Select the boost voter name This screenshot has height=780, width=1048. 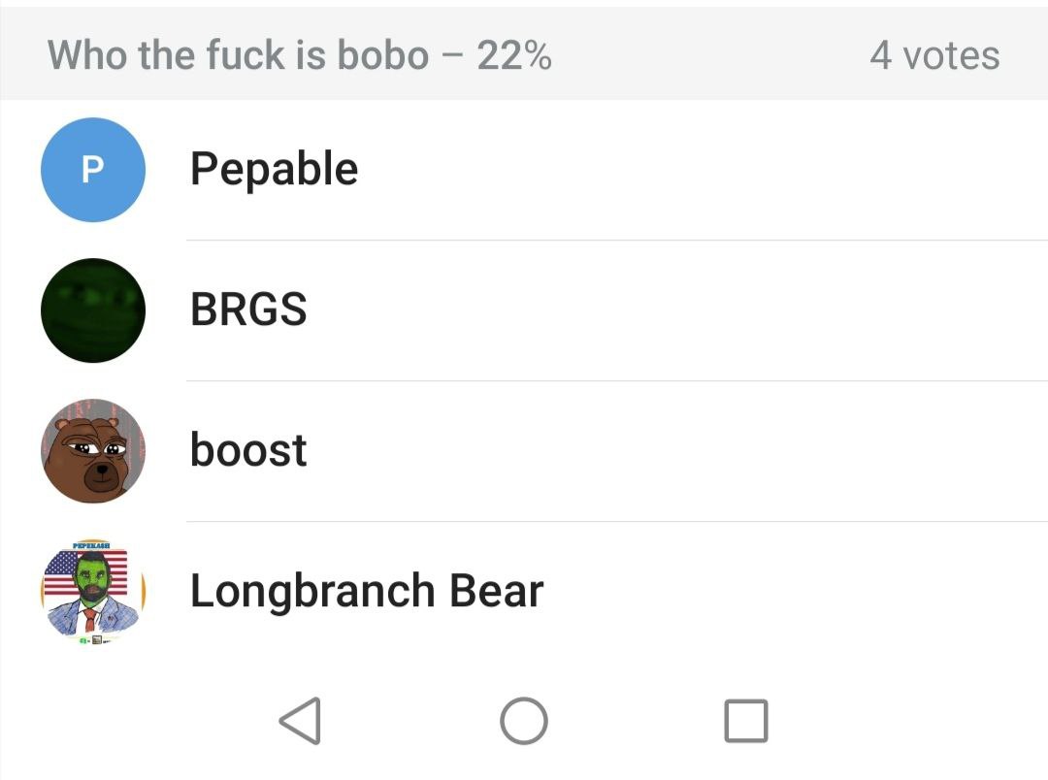point(248,450)
